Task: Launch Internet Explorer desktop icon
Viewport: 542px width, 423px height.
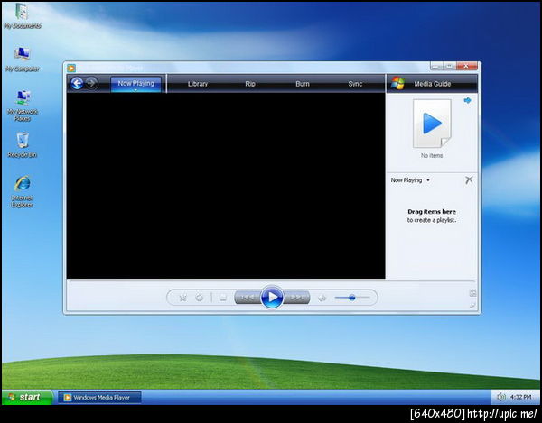Action: click(x=22, y=191)
